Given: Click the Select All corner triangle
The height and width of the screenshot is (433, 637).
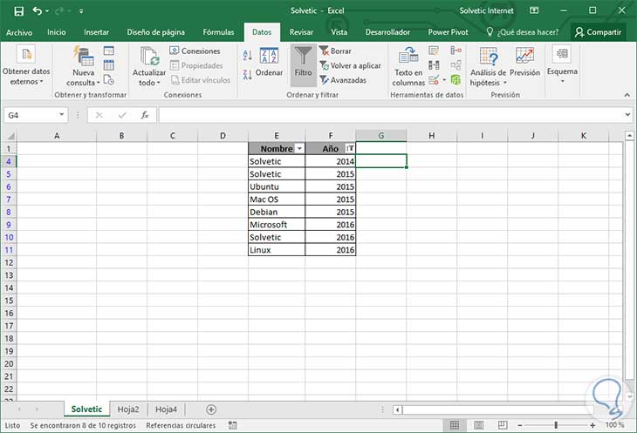Looking at the screenshot, I should tap(10, 136).
